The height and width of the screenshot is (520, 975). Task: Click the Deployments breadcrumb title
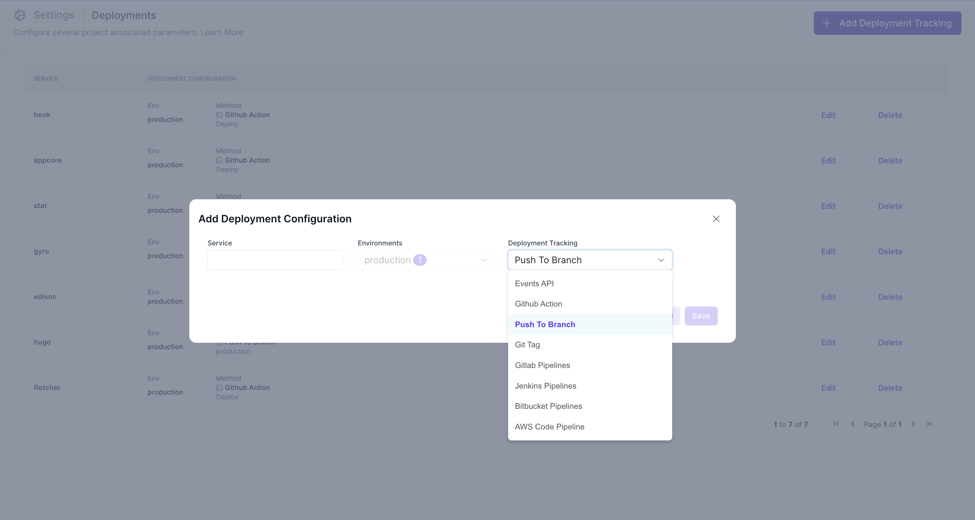[124, 16]
